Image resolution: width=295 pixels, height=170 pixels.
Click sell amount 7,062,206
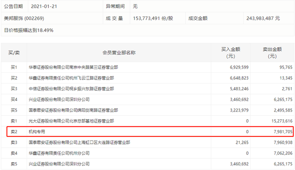[x=283, y=153]
